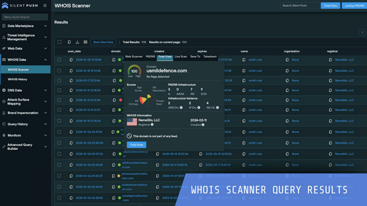The image size is (367, 206).
Task: Click Total View button in the domain popup
Action: [136, 145]
